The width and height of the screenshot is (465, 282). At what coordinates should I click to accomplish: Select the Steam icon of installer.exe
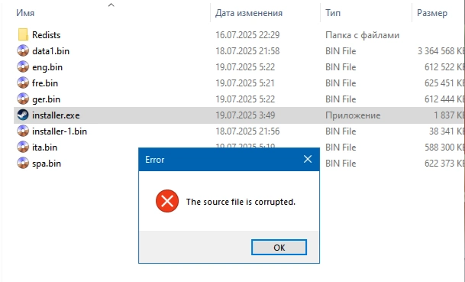(x=23, y=115)
